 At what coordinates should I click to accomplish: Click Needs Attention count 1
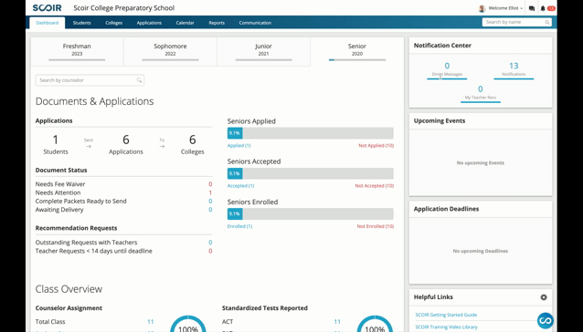click(210, 192)
